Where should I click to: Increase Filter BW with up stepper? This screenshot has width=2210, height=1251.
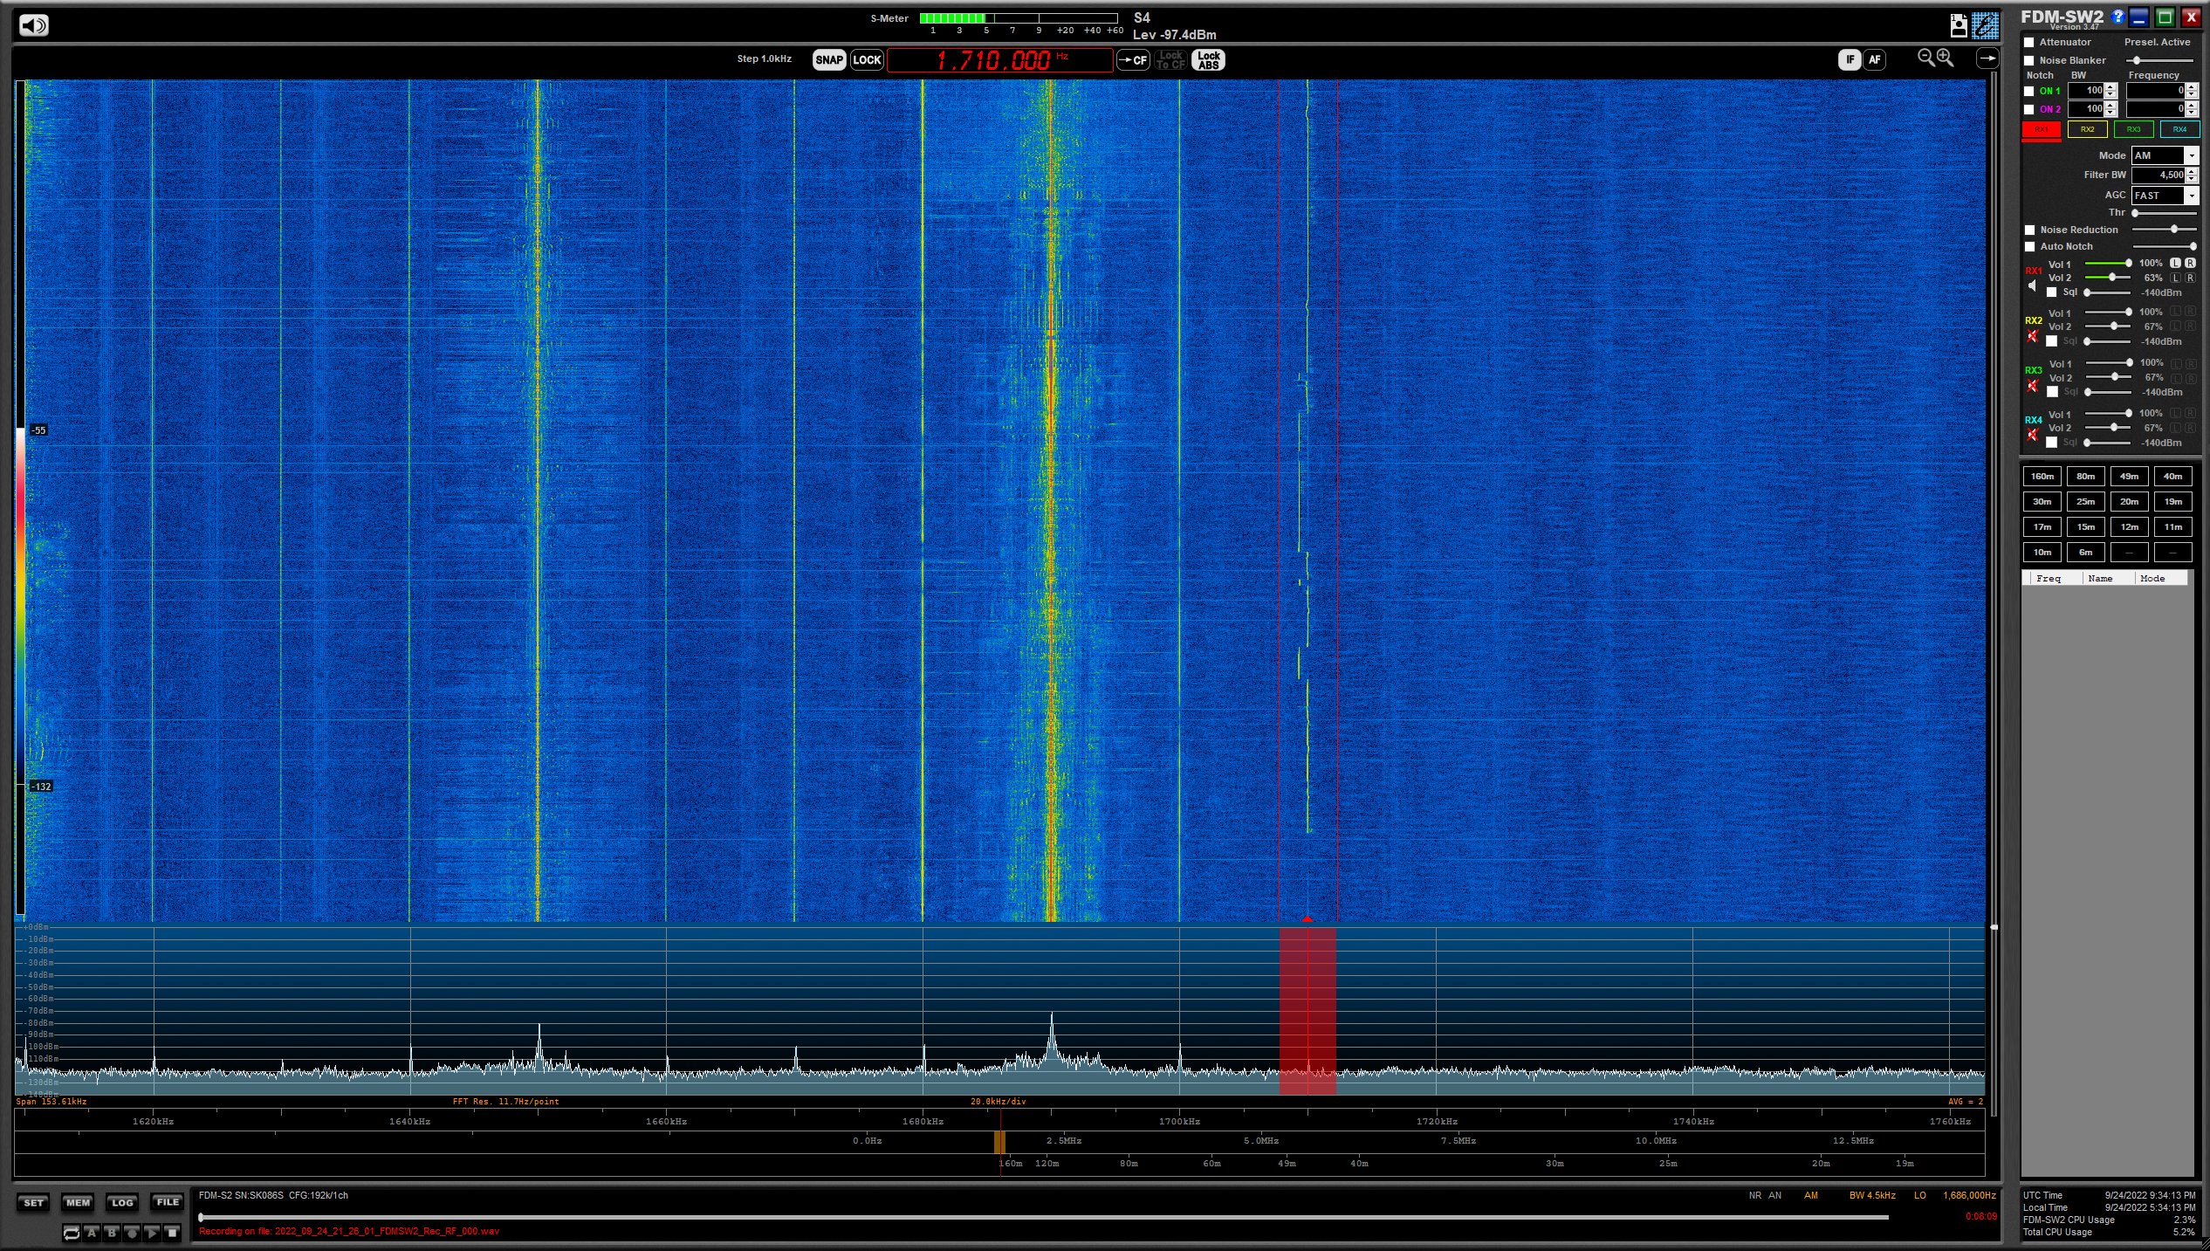2192,171
